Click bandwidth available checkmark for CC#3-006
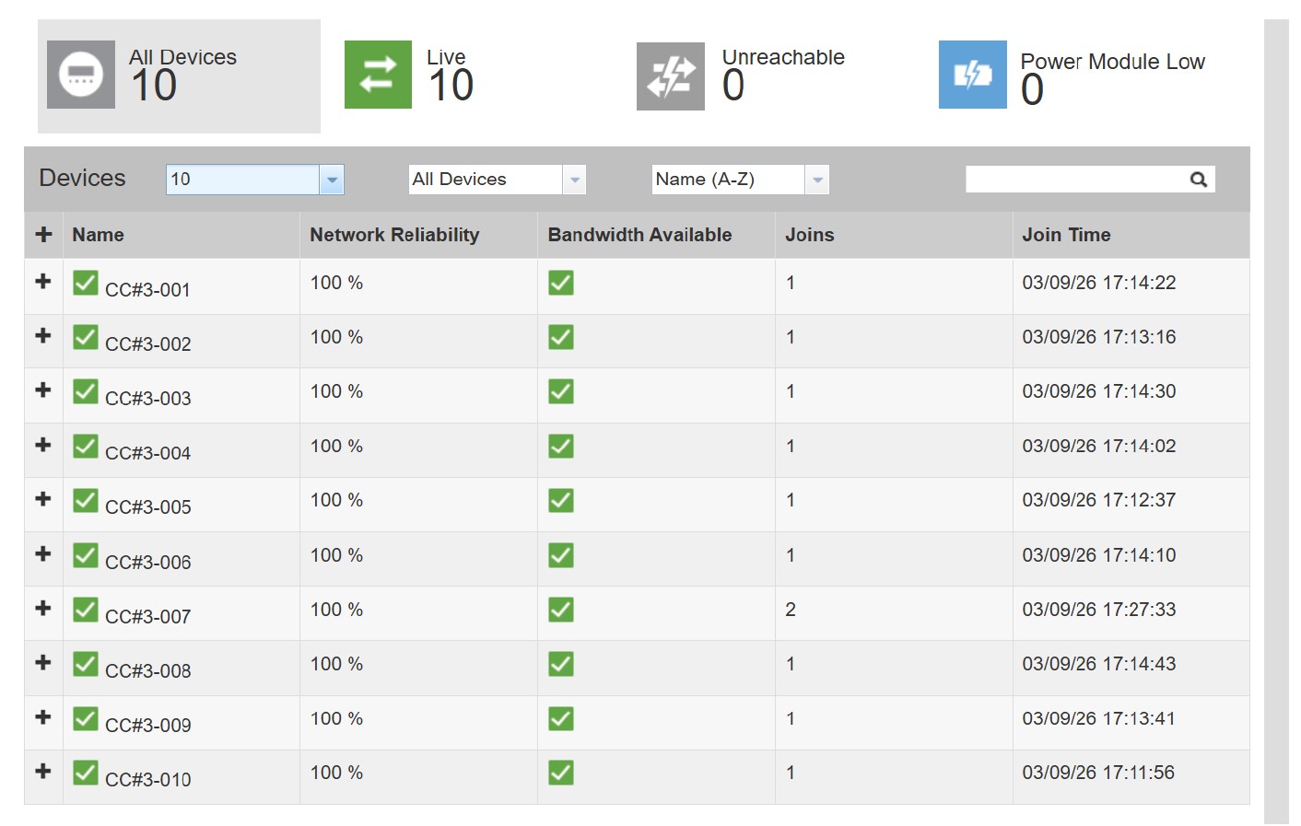Screen dimensions: 1301x826 pyautogui.click(x=561, y=555)
